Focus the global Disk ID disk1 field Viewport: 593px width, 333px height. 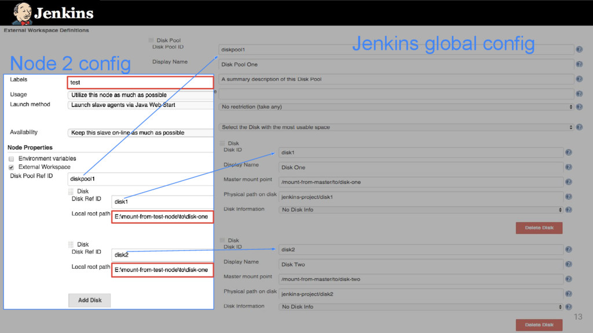(421, 153)
